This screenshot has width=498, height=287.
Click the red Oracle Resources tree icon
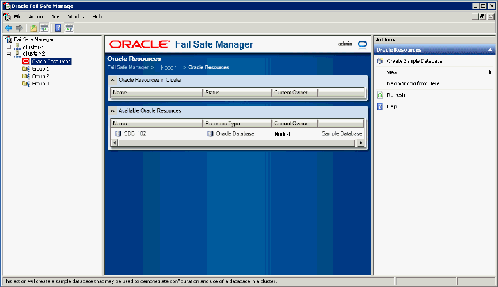(26, 61)
